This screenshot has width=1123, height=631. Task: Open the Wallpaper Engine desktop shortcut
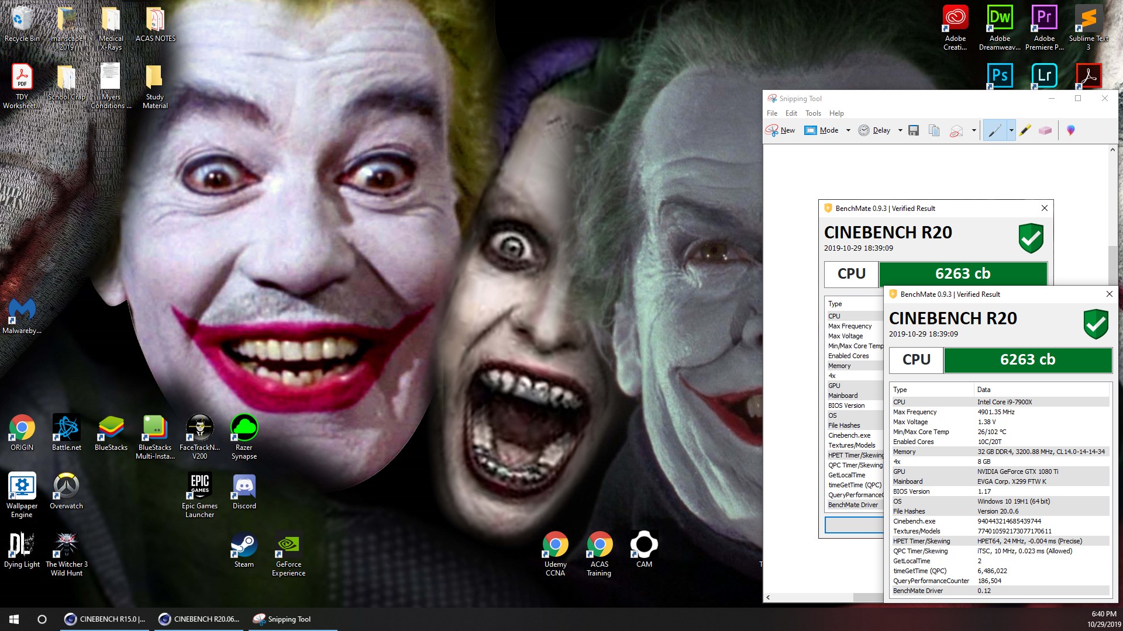[22, 495]
